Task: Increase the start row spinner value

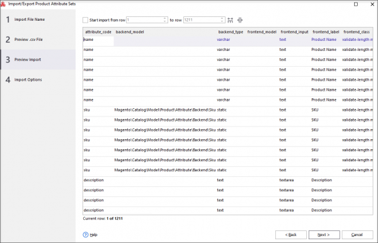Action: point(165,18)
